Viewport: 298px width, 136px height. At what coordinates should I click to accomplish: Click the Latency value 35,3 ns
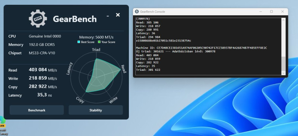point(44,95)
